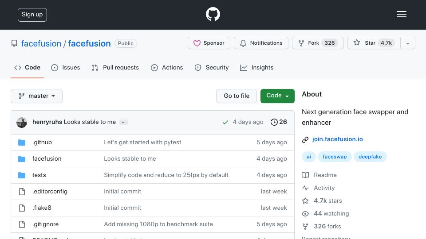Click the heart icon on Sponsor
This screenshot has width=426, height=239.
(197, 43)
